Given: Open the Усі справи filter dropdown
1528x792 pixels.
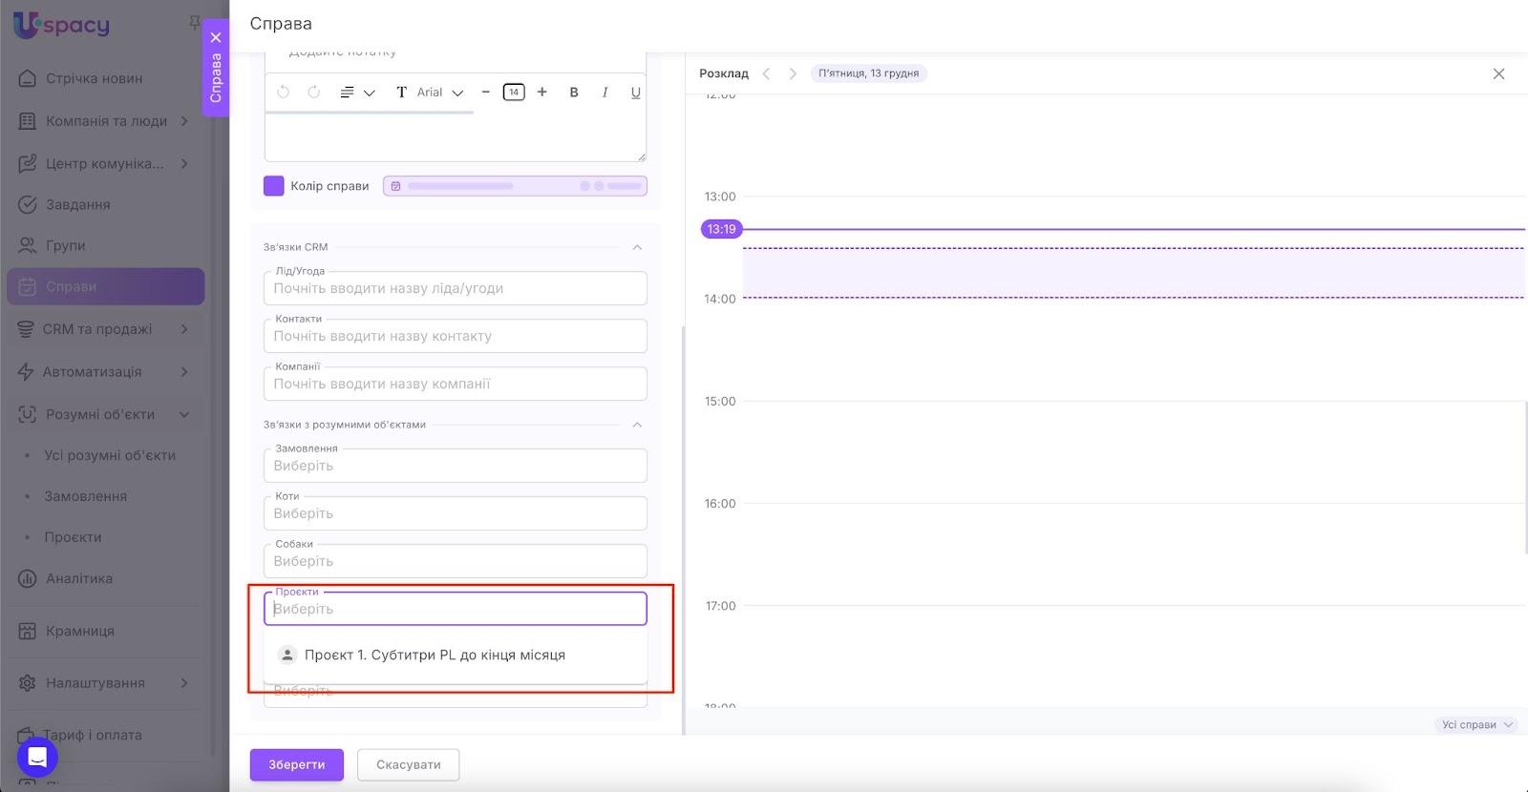Looking at the screenshot, I should click(x=1476, y=725).
